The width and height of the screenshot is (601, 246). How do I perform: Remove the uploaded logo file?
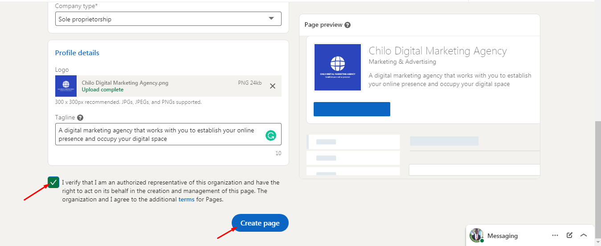coord(273,86)
